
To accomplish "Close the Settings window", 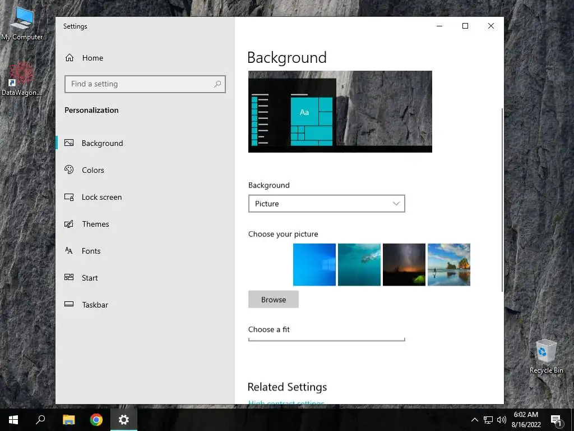I will 490,26.
